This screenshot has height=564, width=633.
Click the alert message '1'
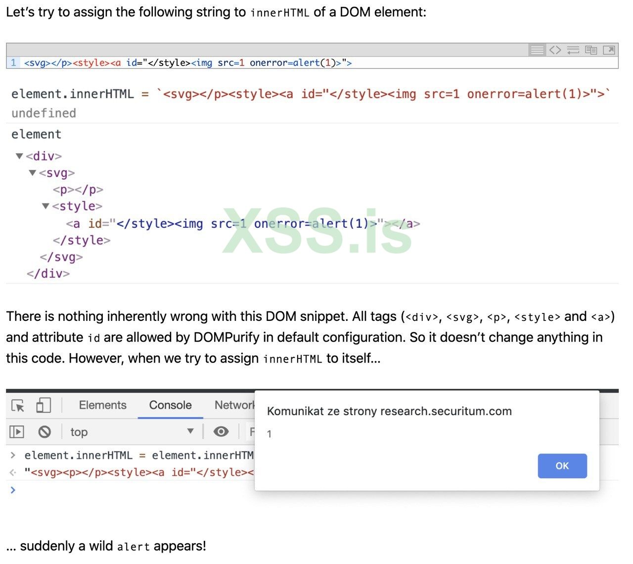269,434
